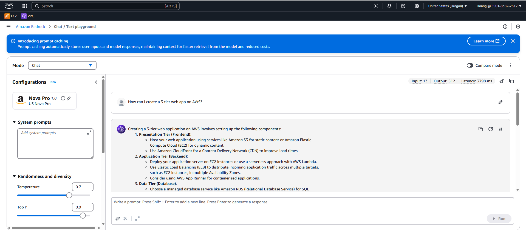The width and height of the screenshot is (526, 238).
Task: Dismiss the prompt caching banner
Action: (513, 41)
